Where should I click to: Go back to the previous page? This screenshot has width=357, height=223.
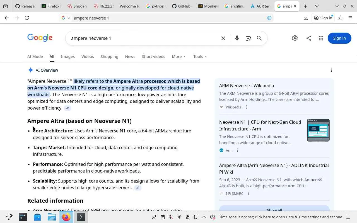point(7,18)
